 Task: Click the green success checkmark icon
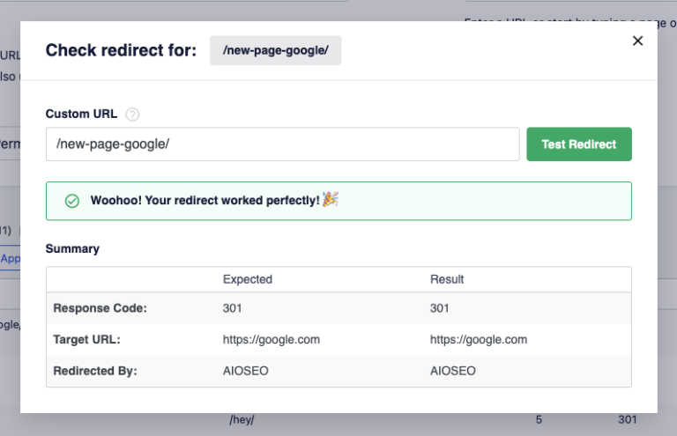pos(72,201)
